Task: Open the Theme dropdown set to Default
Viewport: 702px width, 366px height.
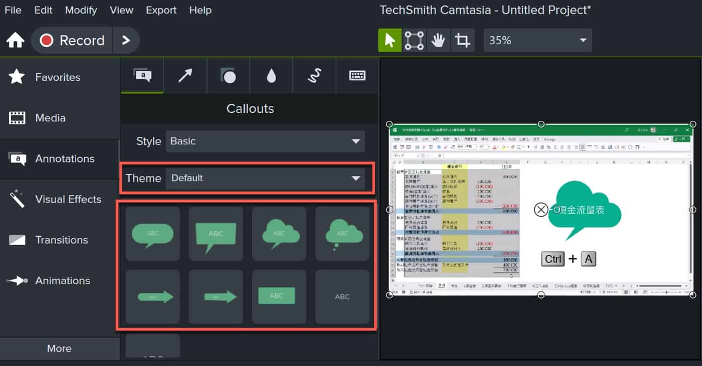Action: pos(265,178)
